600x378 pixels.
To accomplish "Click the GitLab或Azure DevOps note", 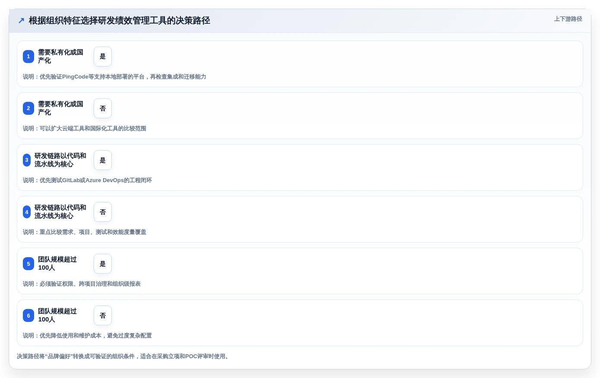I will tap(87, 180).
